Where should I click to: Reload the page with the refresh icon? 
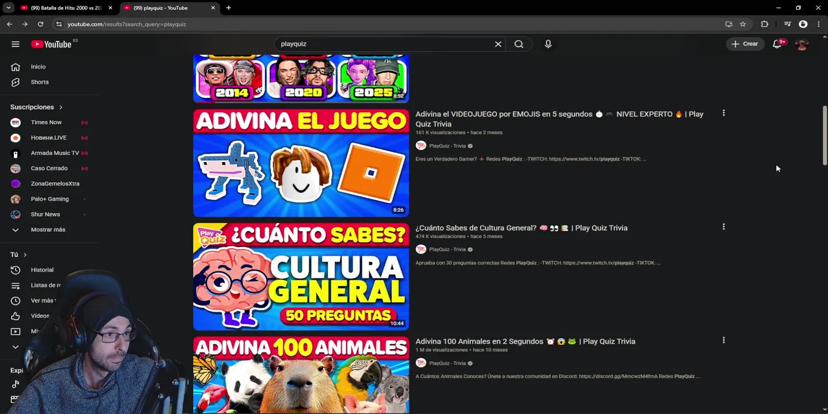coord(40,24)
